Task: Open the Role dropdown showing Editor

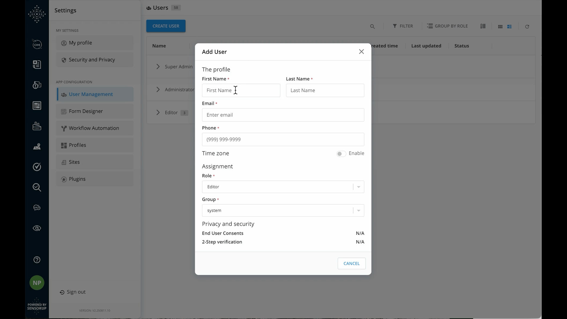Action: [358, 187]
